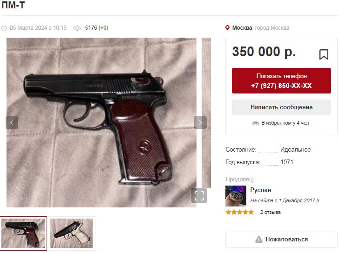Viewport: 339px width, 253px height.
Task: Click the red location pin icon
Action: pos(227,28)
